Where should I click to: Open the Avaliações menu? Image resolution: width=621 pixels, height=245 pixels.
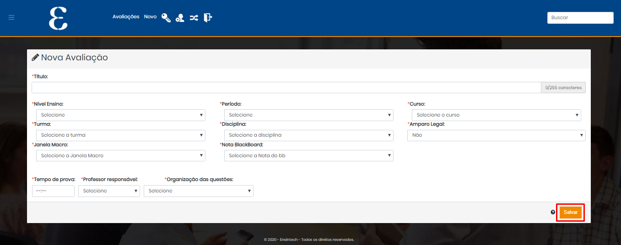click(x=126, y=16)
